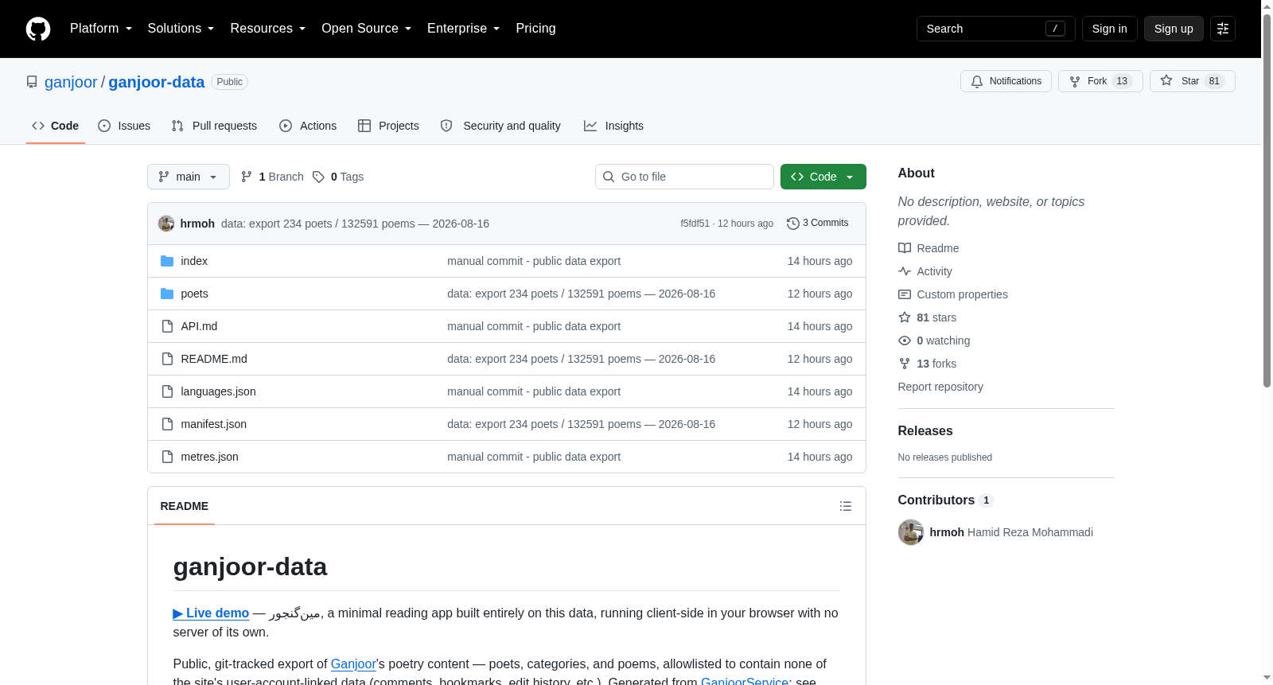The image size is (1273, 685).
Task: Open the Pricing link
Action: point(535,29)
